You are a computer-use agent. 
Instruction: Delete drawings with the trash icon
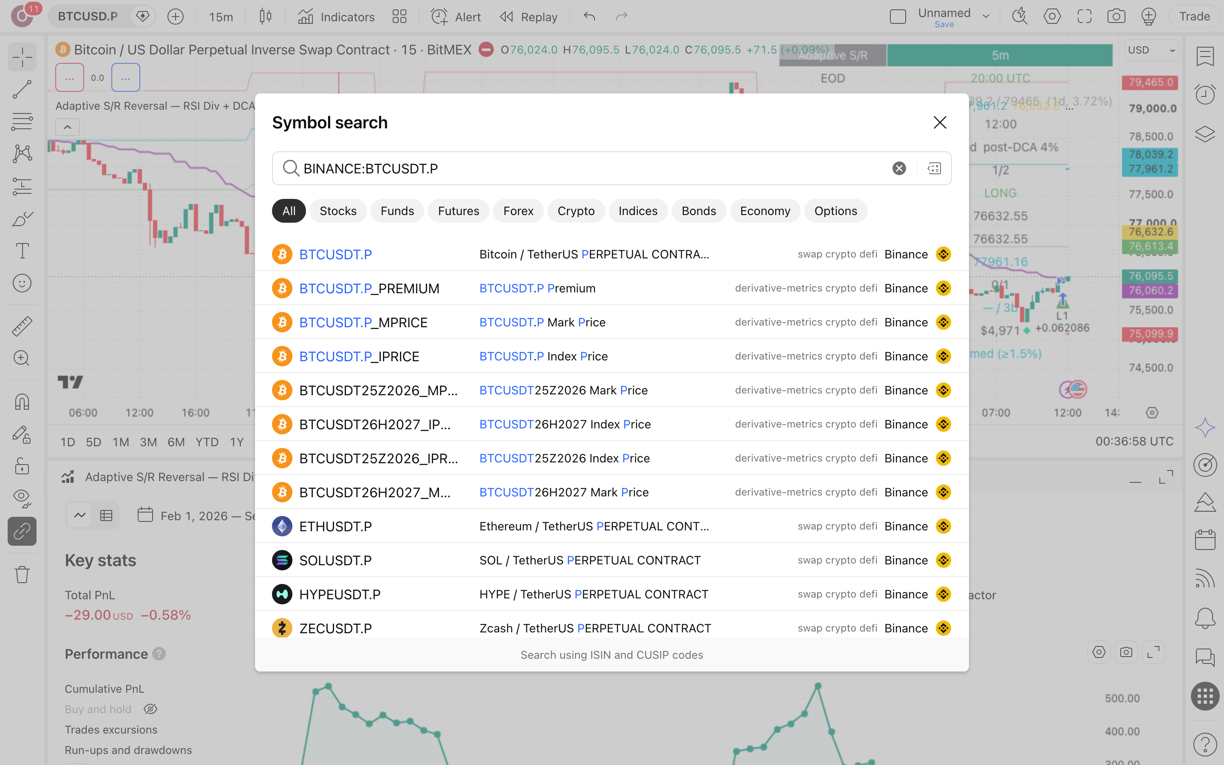[x=22, y=574]
